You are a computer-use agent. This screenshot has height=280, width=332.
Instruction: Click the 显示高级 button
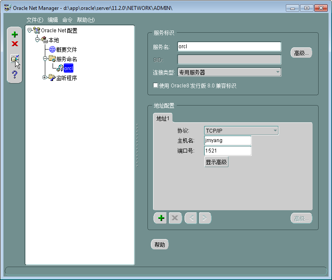216,162
